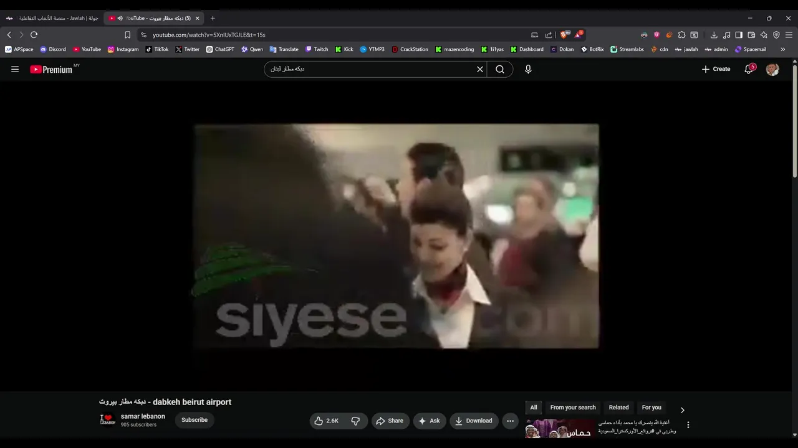Open the Twitch bookmark
This screenshot has width=798, height=448.
click(317, 49)
